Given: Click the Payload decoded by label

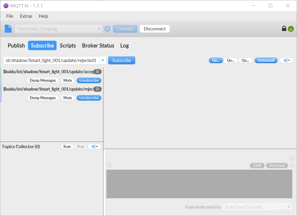Looking at the screenshot, I should (x=203, y=207).
